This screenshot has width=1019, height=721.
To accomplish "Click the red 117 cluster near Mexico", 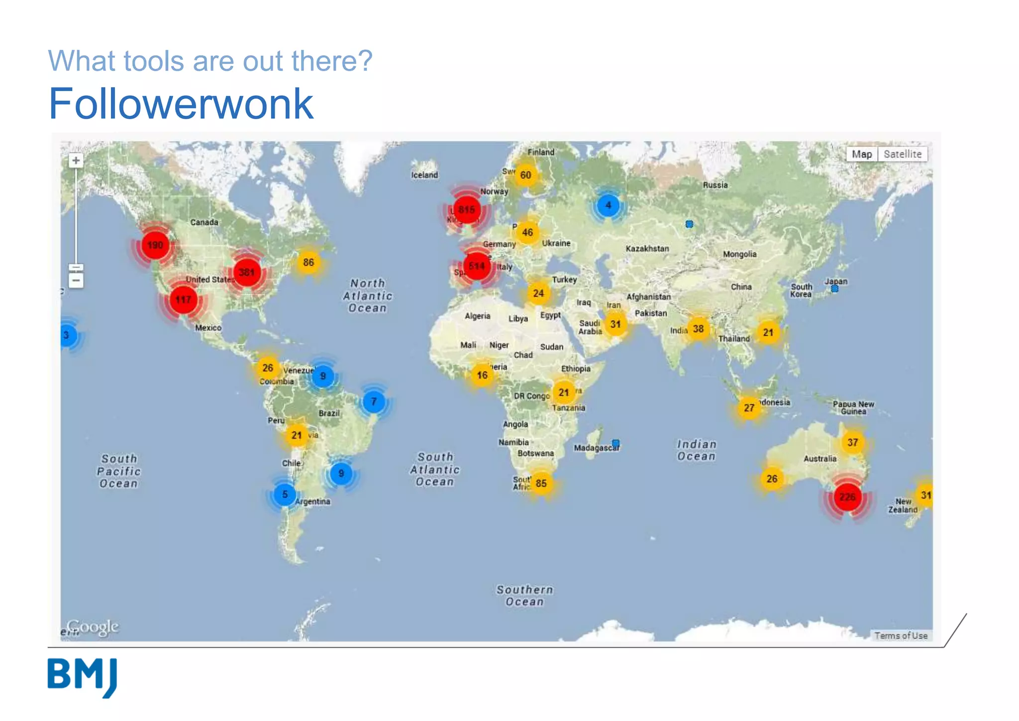I will point(183,300).
